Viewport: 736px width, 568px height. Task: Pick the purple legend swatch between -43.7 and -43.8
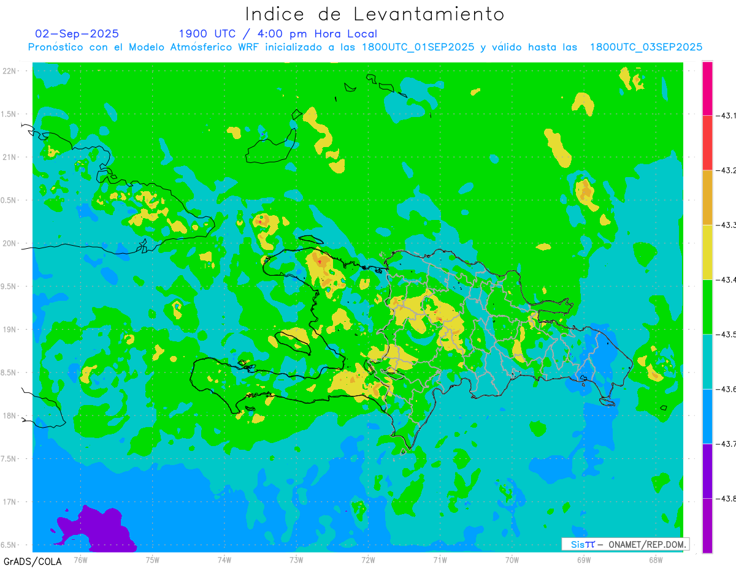click(x=707, y=471)
